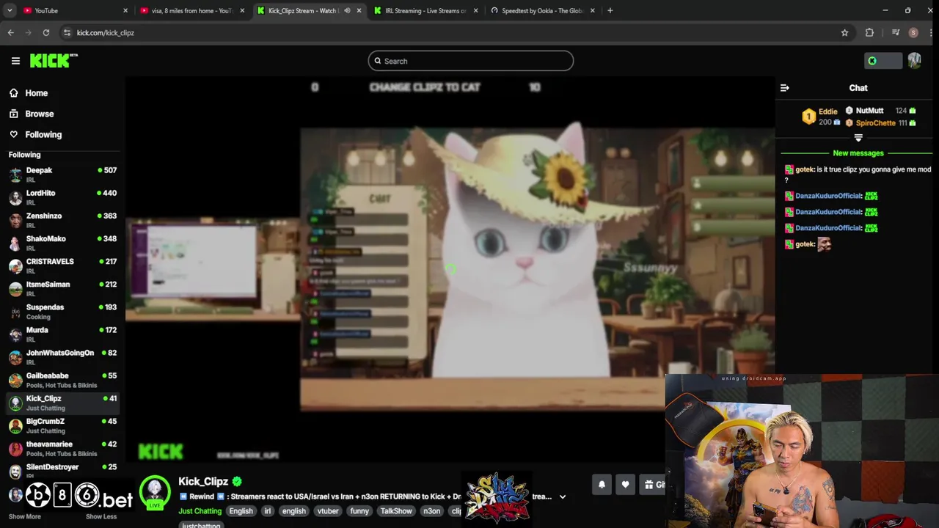Bookmark this page with star icon
Image resolution: width=939 pixels, height=528 pixels.
[x=844, y=32]
